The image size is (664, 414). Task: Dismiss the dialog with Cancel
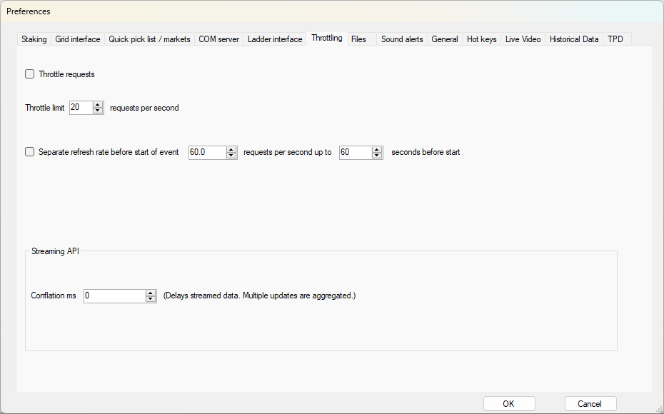(x=590, y=404)
